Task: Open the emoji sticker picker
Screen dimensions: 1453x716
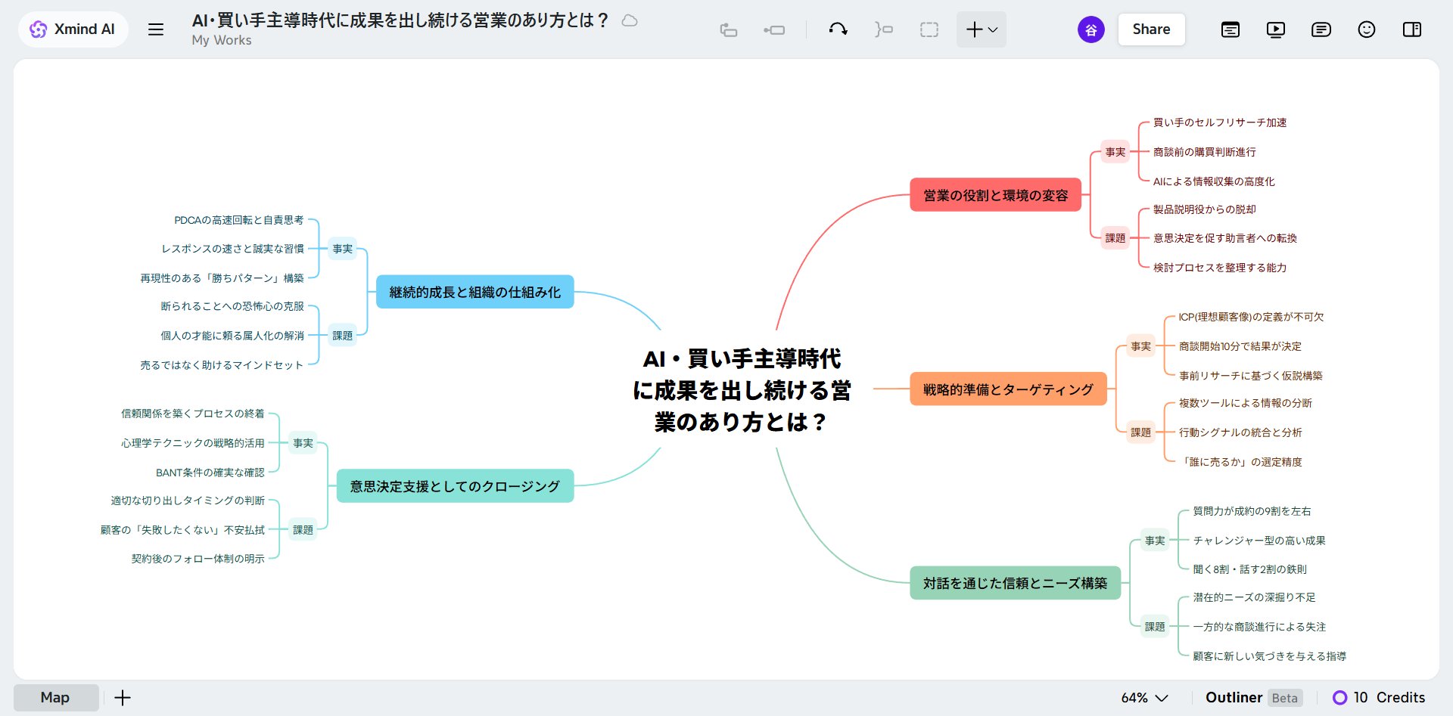Action: tap(1367, 29)
